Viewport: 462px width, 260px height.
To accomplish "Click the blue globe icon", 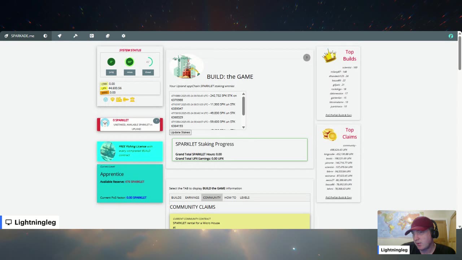I will [x=105, y=99].
